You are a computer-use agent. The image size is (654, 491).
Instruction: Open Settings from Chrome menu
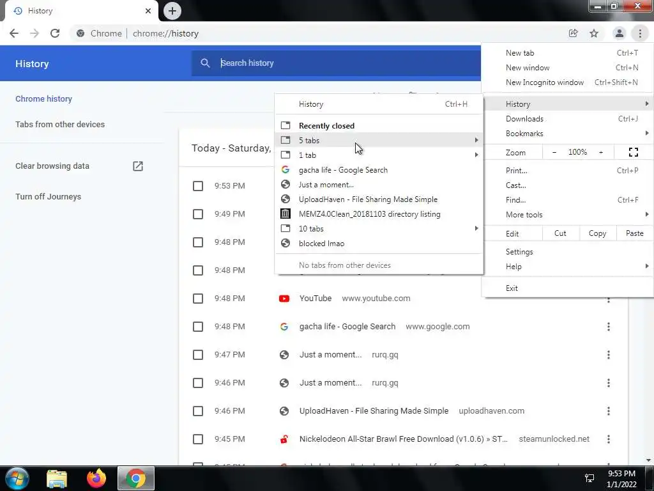coord(567,252)
